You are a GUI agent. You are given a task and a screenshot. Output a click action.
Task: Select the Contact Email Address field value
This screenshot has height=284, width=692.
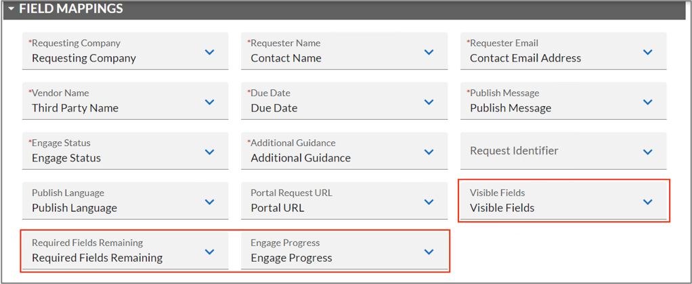525,58
